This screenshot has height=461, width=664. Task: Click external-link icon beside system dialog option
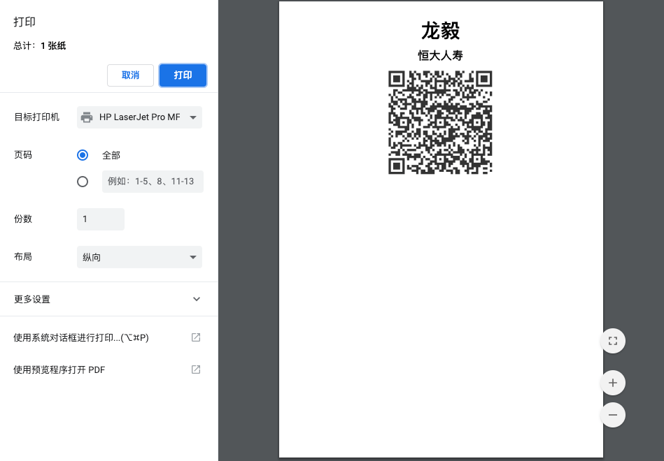(x=196, y=337)
